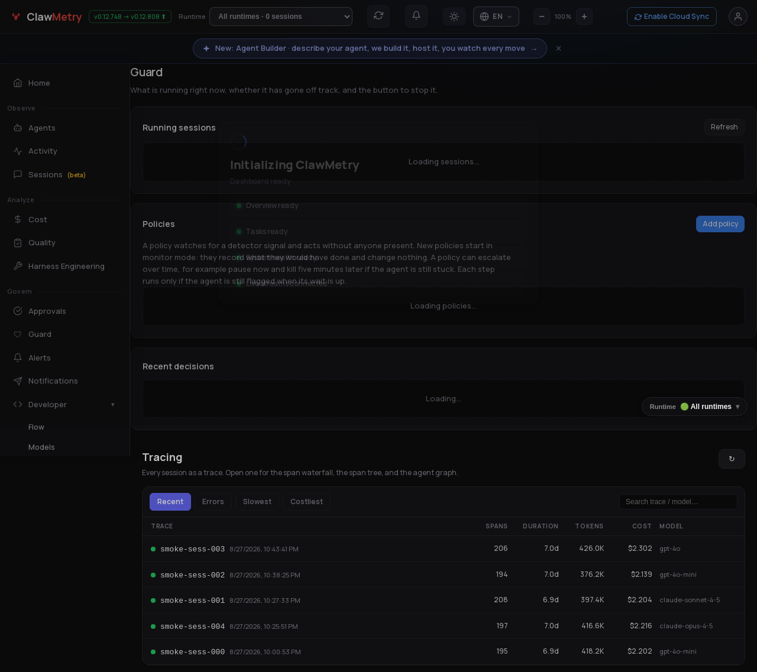
Task: Open the EN language selector
Action: pyautogui.click(x=496, y=17)
